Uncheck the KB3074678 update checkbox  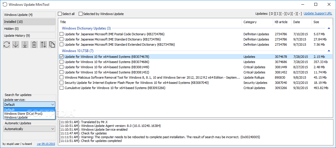click(62, 57)
